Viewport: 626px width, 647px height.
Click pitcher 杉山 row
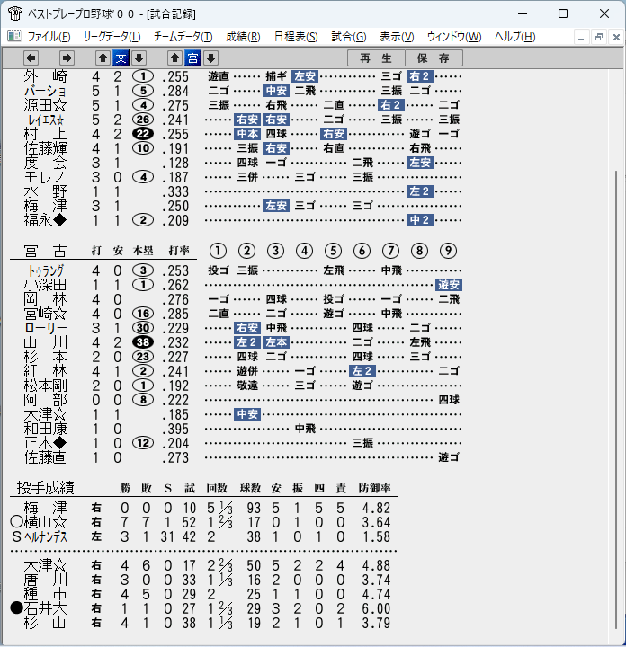[207, 623]
